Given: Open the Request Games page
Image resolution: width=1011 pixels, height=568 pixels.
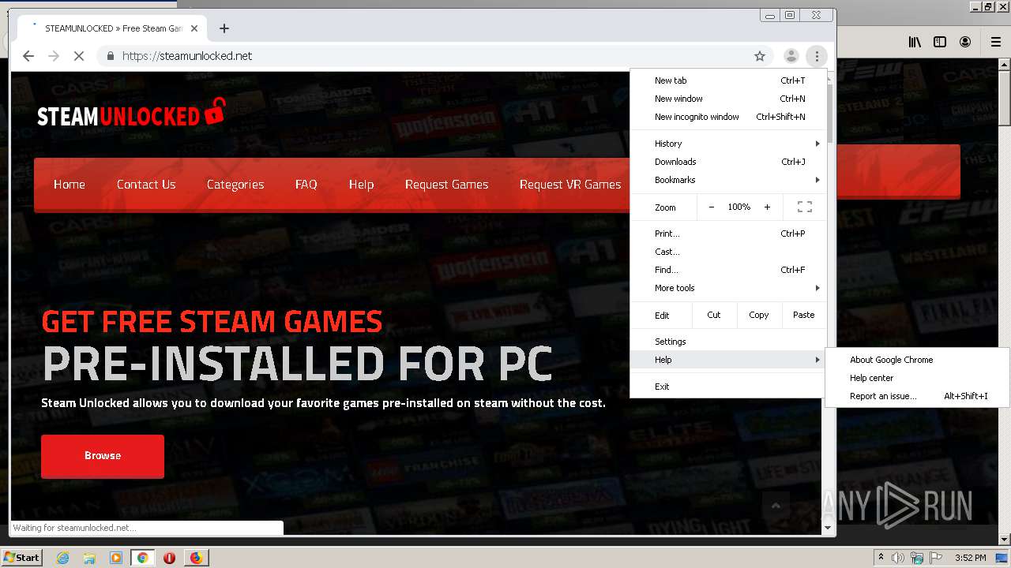Looking at the screenshot, I should point(447,185).
